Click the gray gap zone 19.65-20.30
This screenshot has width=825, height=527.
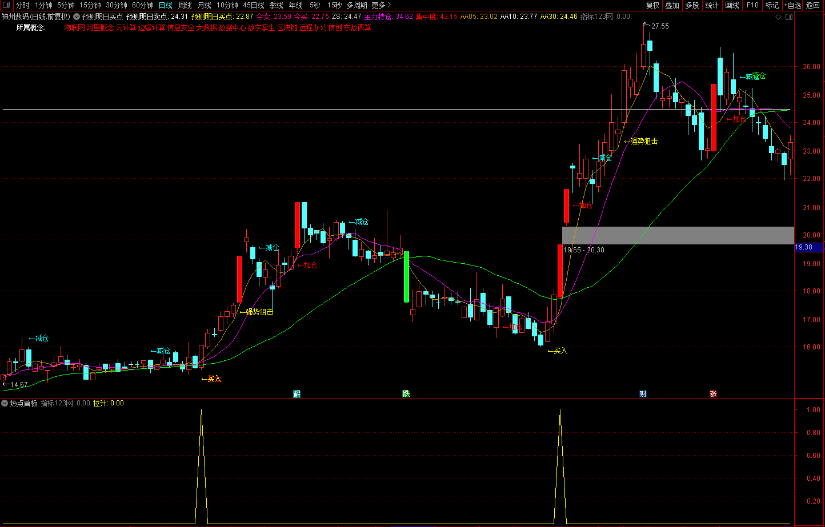click(678, 235)
